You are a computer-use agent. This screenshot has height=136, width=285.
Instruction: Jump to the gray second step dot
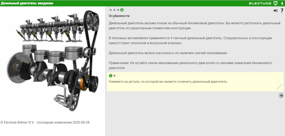click(x=114, y=76)
